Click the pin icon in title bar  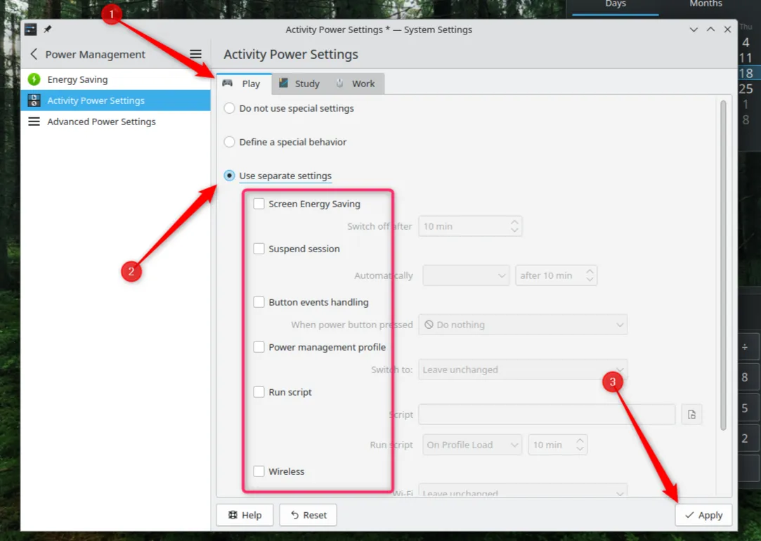(48, 30)
